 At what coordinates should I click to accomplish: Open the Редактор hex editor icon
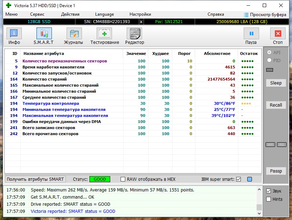tap(134, 34)
